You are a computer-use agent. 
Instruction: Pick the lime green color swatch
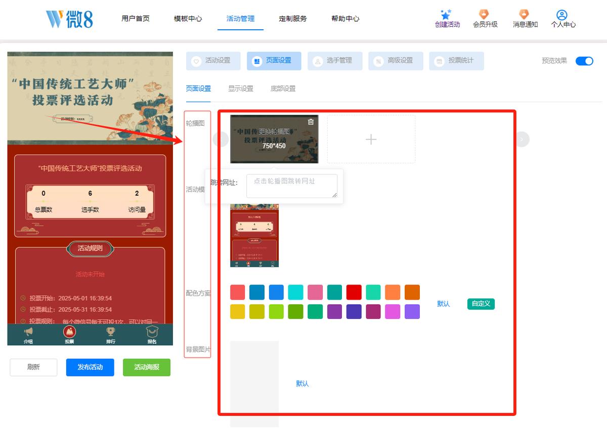(276, 311)
